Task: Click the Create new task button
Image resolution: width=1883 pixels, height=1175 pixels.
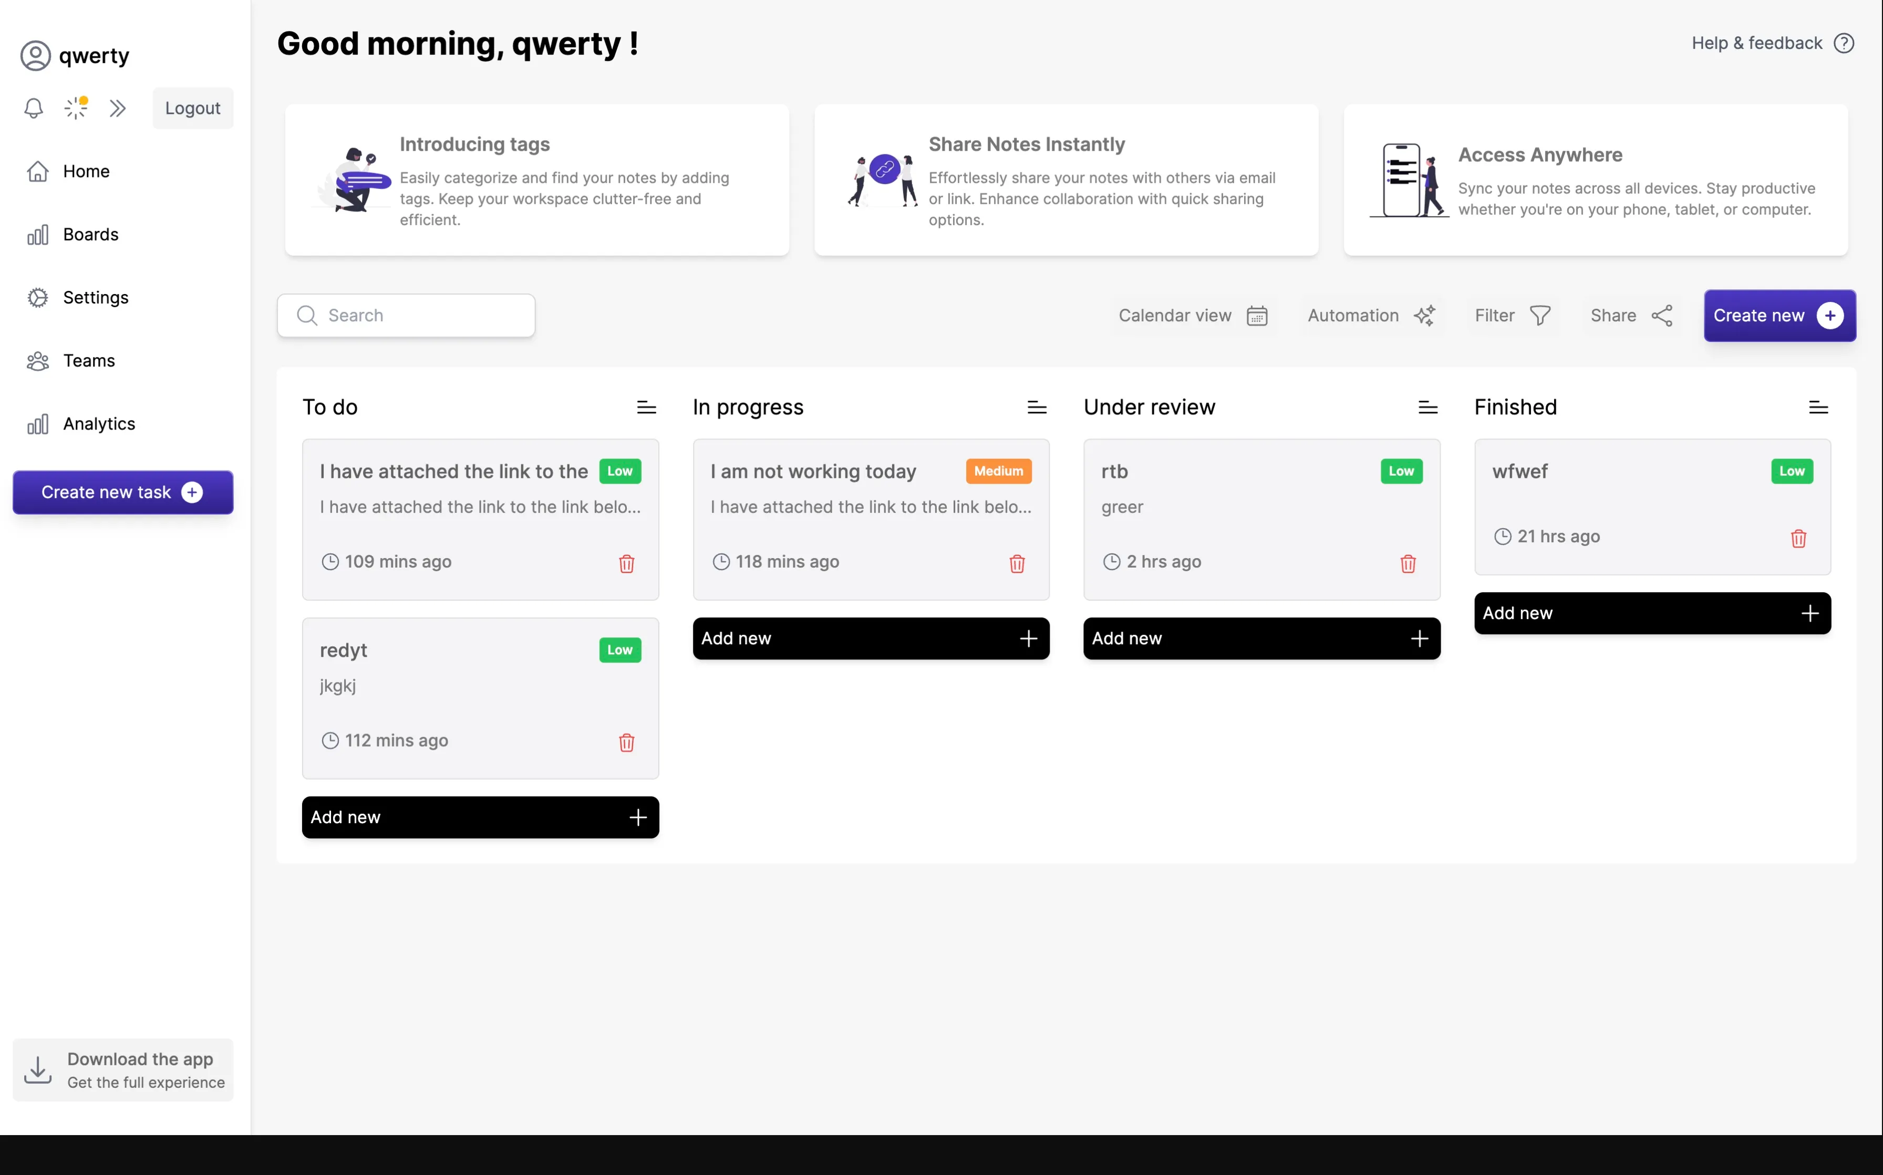Action: tap(123, 492)
